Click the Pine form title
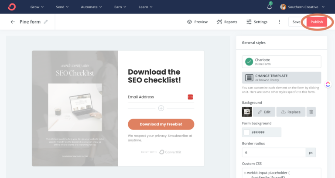This screenshot has height=178, width=335. click(30, 22)
